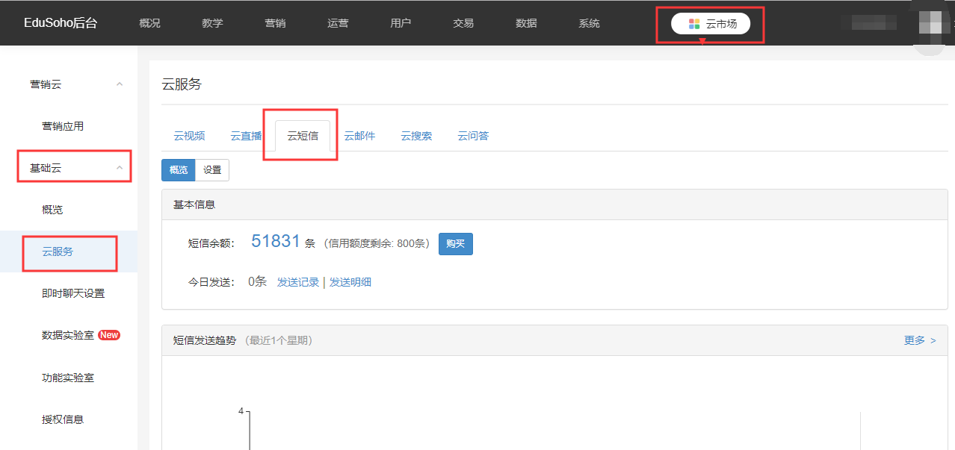Open the 发送记录 link
The height and width of the screenshot is (450, 955).
tap(298, 282)
